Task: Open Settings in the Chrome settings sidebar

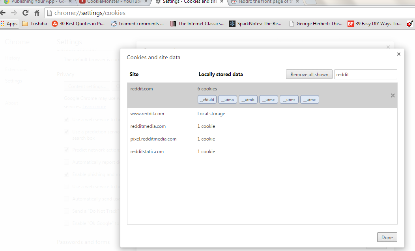Action: click(x=13, y=81)
